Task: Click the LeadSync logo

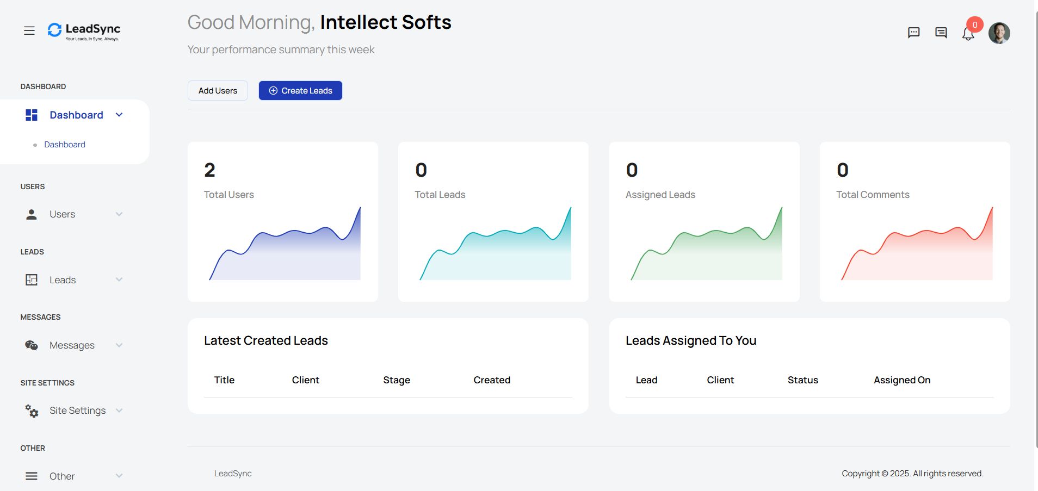Action: coord(84,31)
